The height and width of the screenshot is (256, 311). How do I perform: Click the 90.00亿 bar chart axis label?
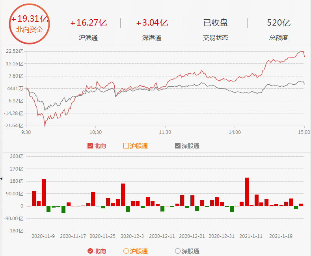[x=15, y=194]
